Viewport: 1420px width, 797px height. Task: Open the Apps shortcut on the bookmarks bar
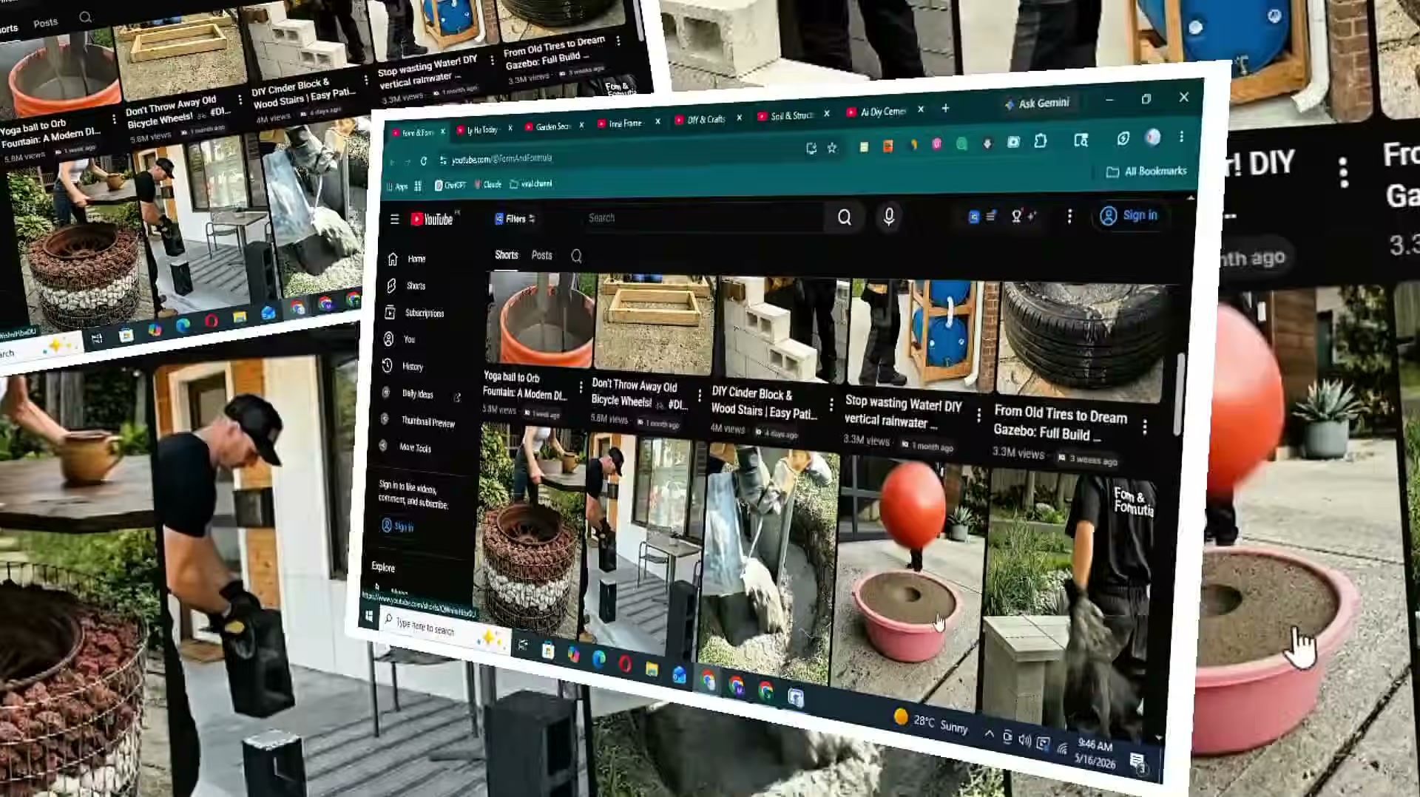point(397,187)
